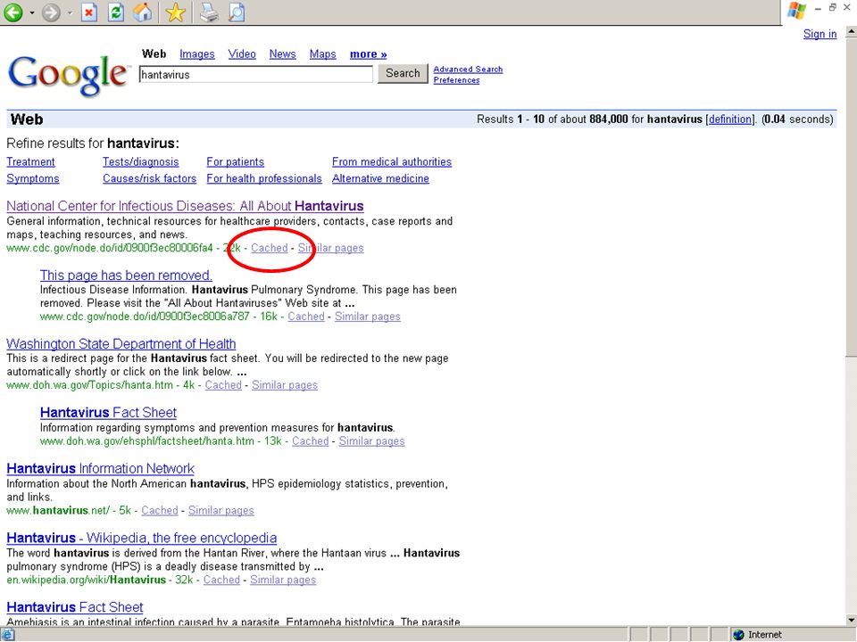Refine results by Alternative medicine
This screenshot has width=857, height=642.
point(380,178)
